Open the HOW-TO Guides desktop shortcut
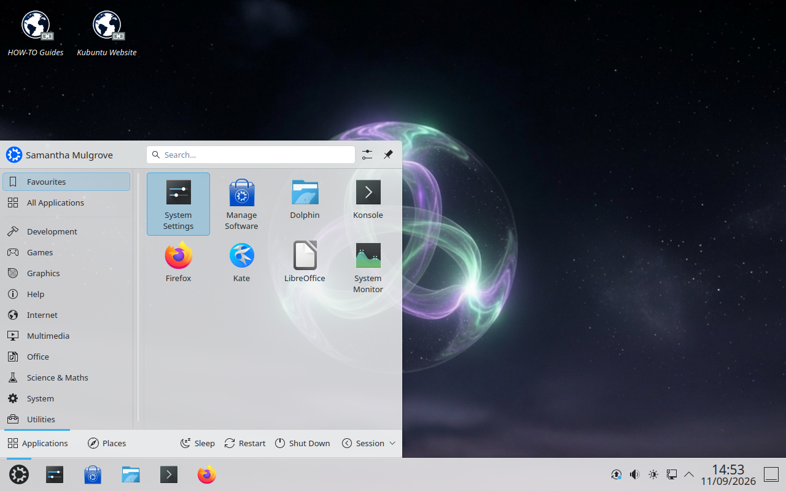This screenshot has height=491, width=786. (x=36, y=34)
